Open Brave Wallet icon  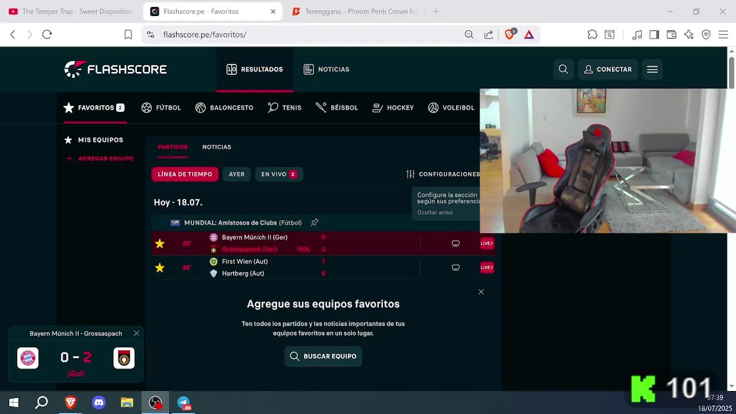(672, 34)
